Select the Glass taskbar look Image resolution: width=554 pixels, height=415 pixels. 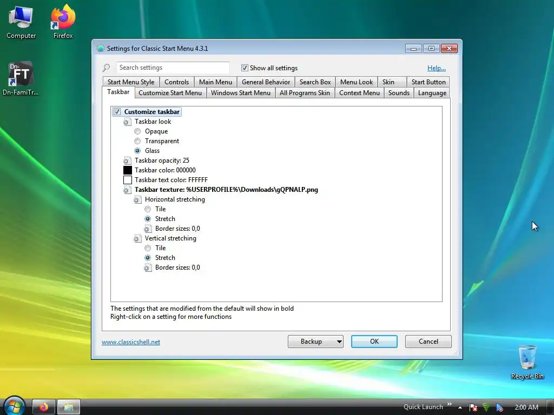point(137,151)
